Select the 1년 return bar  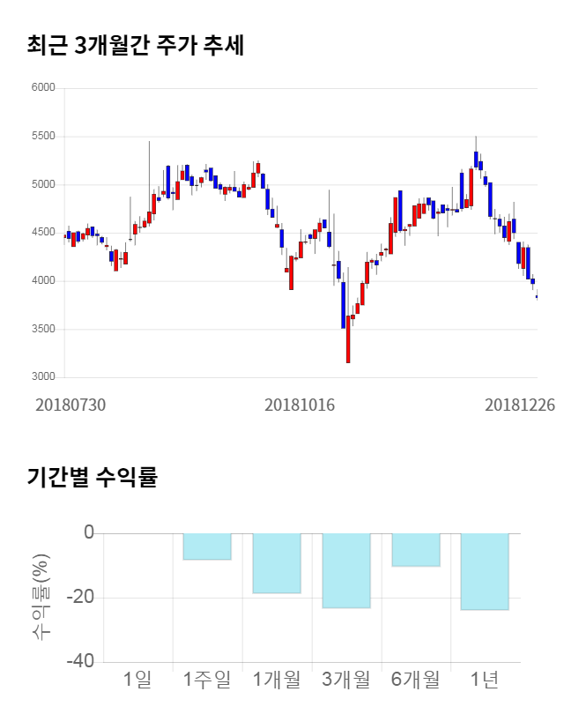pos(485,571)
